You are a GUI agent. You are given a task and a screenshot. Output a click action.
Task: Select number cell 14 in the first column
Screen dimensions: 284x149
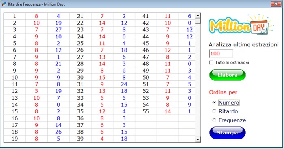15,105
